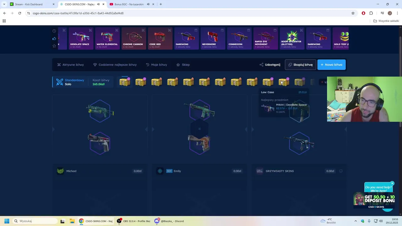402x226 pixels.
Task: Expand the tab search dropdown arrow
Action: (x=4, y=4)
